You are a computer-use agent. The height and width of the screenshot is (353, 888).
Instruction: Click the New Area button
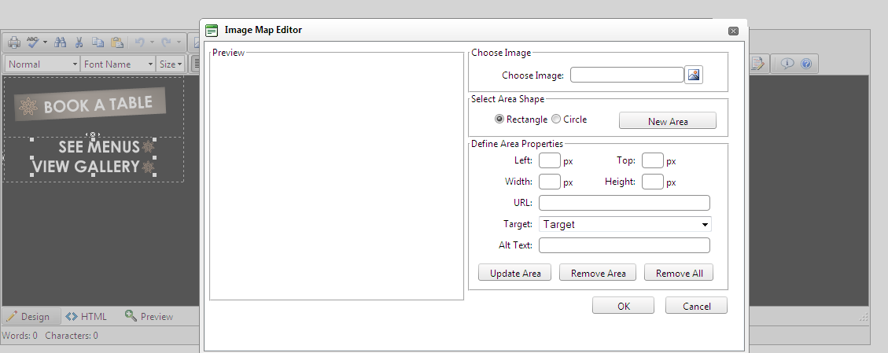[x=668, y=121]
